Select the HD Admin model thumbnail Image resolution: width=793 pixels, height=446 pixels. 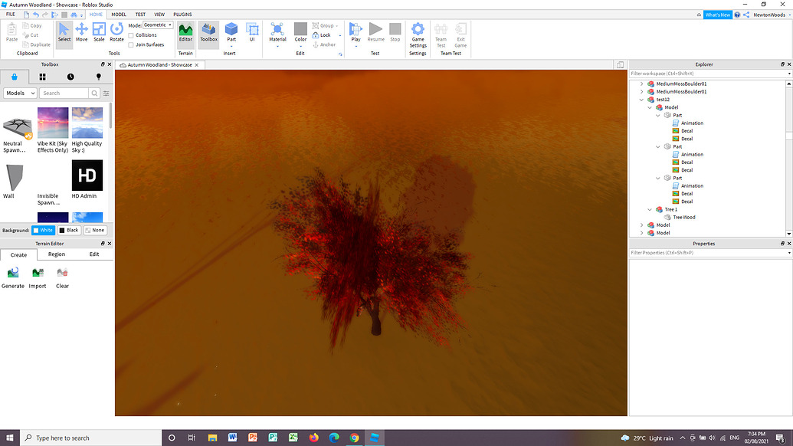(x=87, y=175)
